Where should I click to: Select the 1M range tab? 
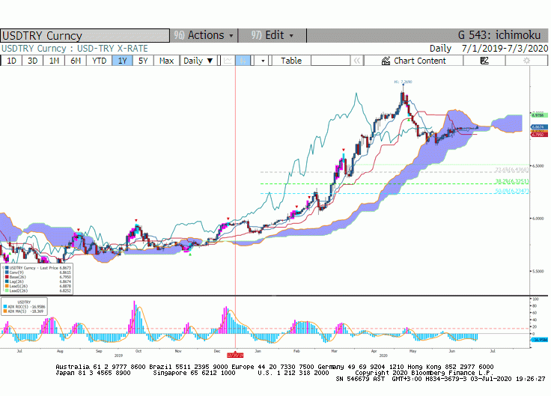(x=54, y=61)
